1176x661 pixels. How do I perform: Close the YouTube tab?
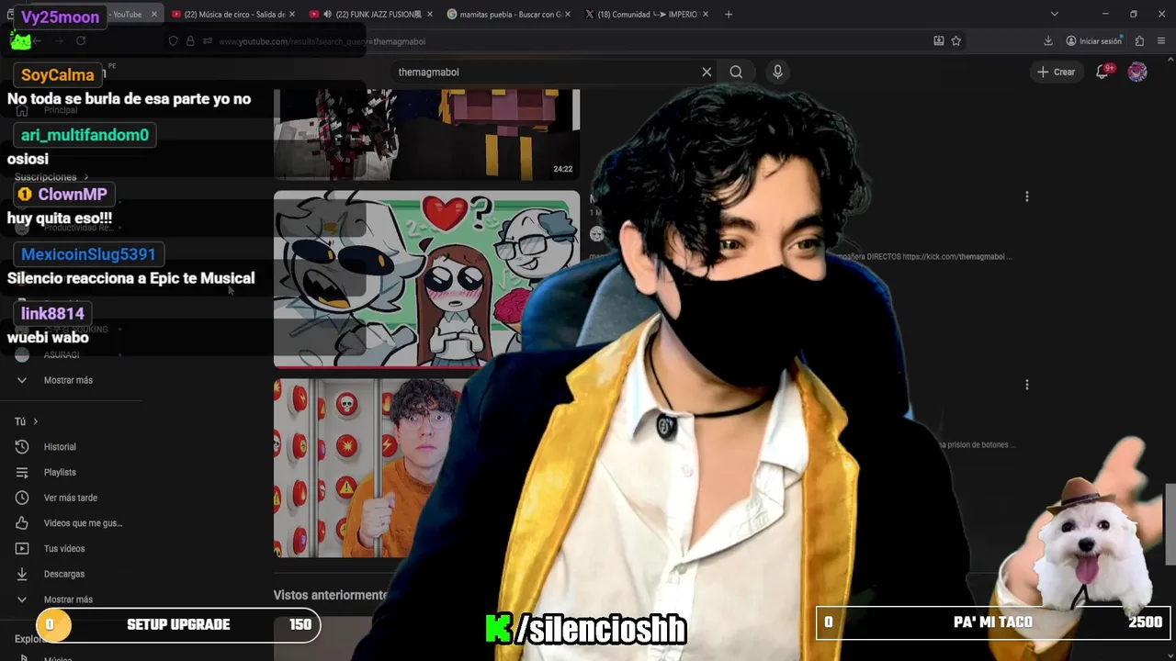coord(154,14)
